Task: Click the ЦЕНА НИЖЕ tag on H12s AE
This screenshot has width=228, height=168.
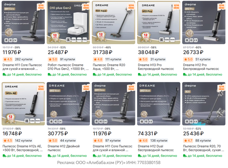Action: click(x=41, y=88)
